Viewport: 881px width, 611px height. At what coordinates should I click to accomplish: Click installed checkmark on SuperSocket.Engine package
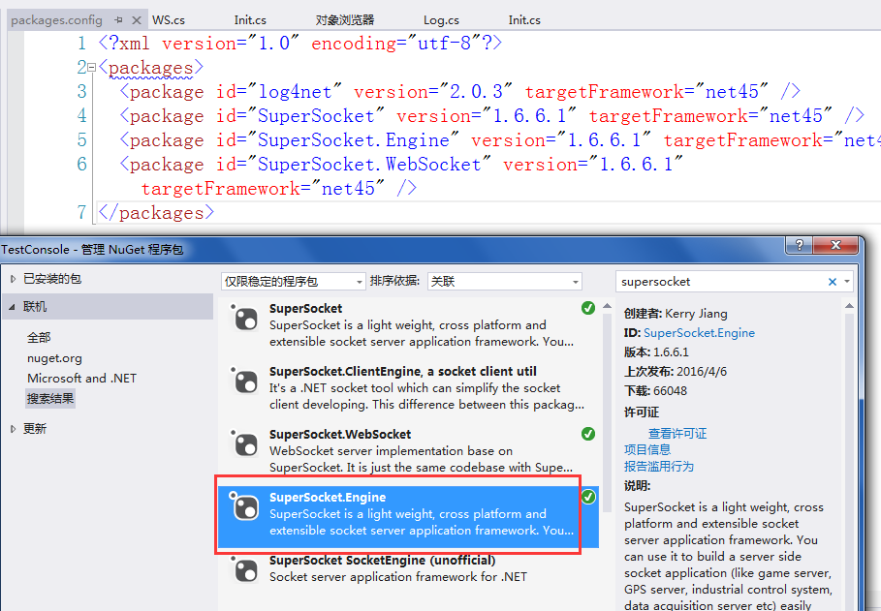point(588,497)
